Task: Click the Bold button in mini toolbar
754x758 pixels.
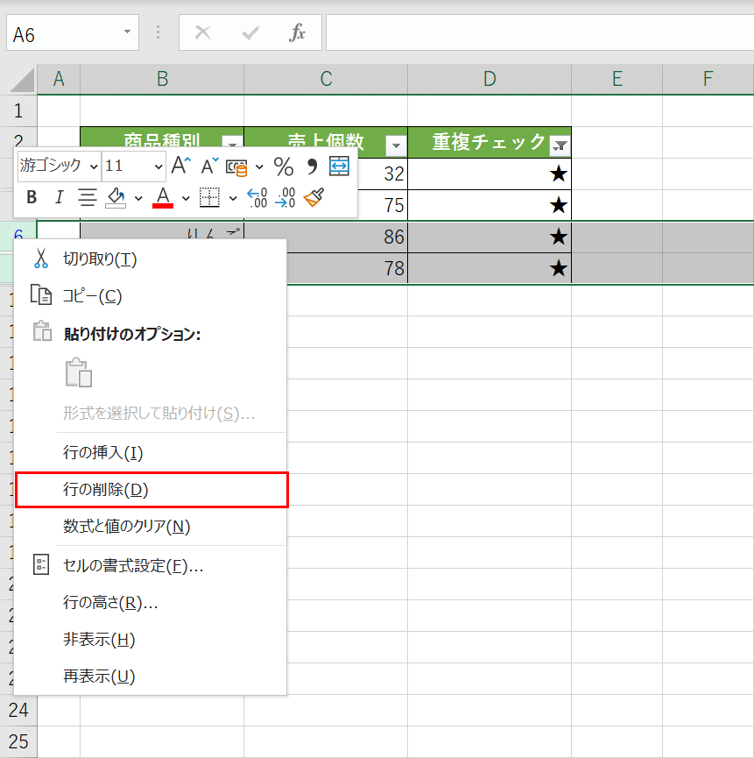Action: coord(32,197)
